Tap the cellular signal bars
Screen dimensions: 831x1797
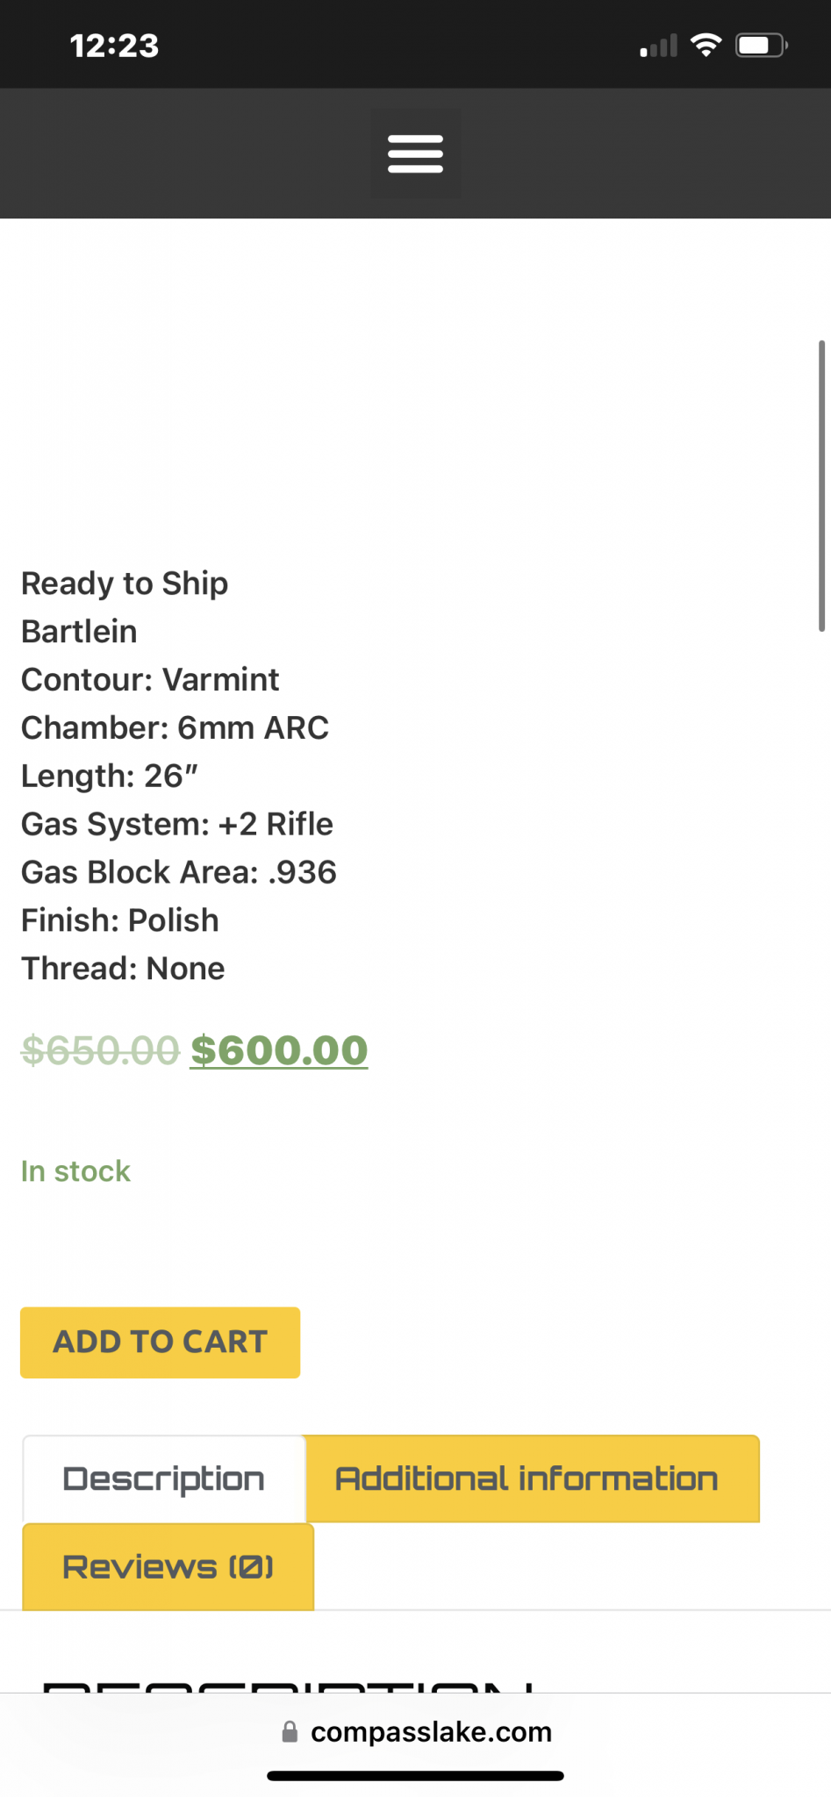658,46
